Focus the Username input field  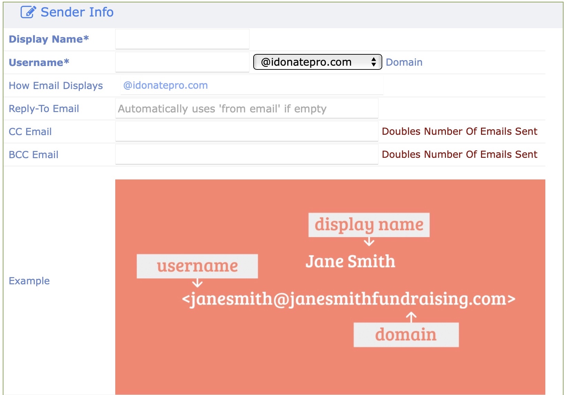182,62
